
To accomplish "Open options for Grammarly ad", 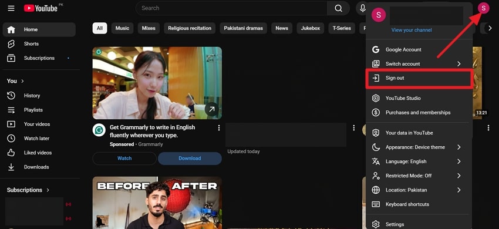I will 218,128.
